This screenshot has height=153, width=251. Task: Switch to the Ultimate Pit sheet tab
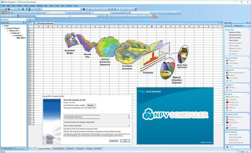(x=70, y=148)
